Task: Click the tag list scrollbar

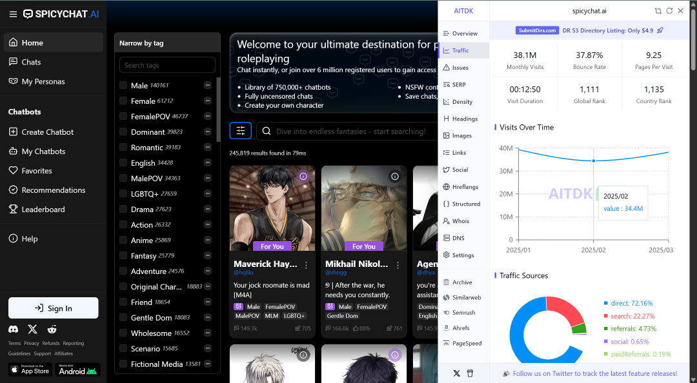Action: (218, 110)
